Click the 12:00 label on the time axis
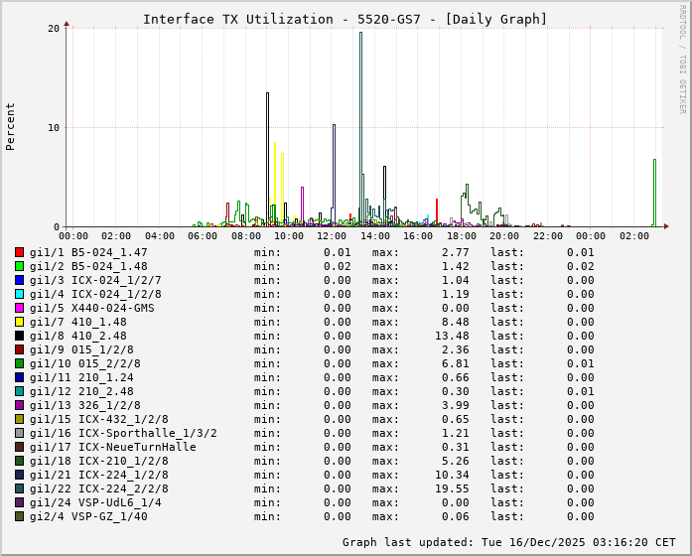692x556 pixels. pos(332,236)
